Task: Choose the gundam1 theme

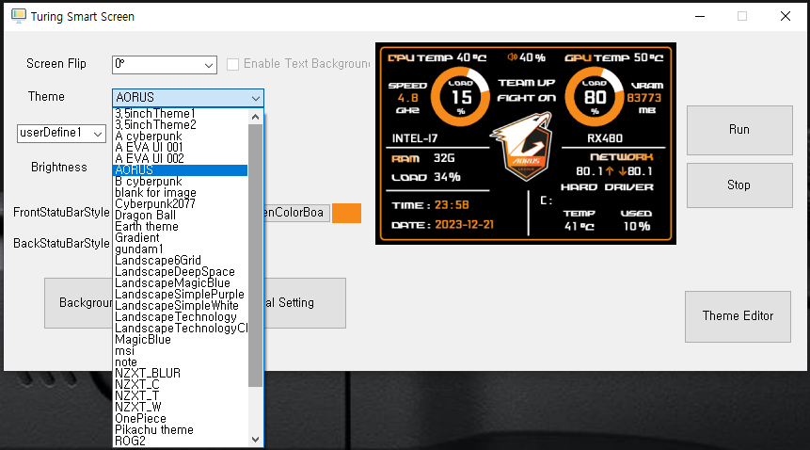Action: [x=180, y=249]
